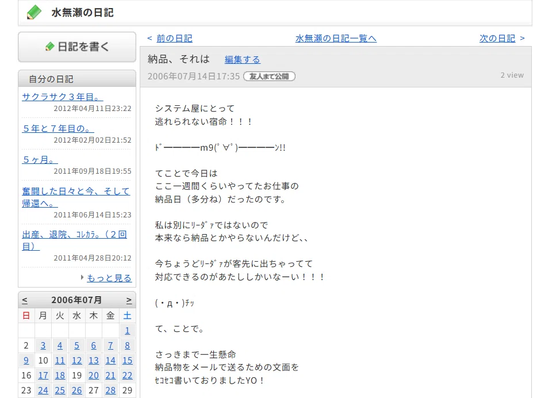The image size is (533, 398).
Task: Go to previous month in calendar
Action: tap(25, 300)
